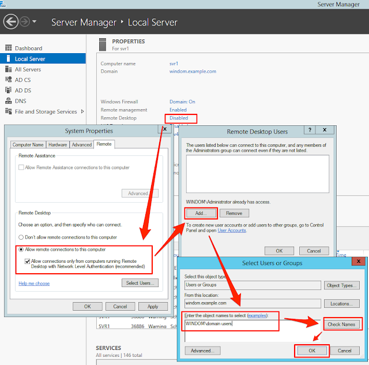Image resolution: width=369 pixels, height=365 pixels.
Task: Switch to the Hardware tab
Action: 58,144
